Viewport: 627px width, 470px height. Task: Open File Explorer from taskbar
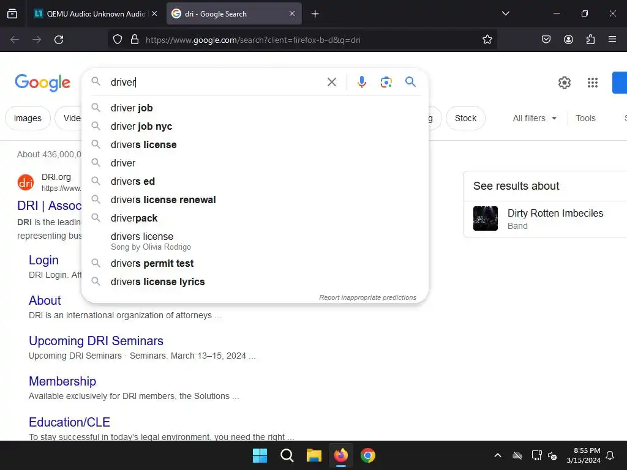pos(314,455)
